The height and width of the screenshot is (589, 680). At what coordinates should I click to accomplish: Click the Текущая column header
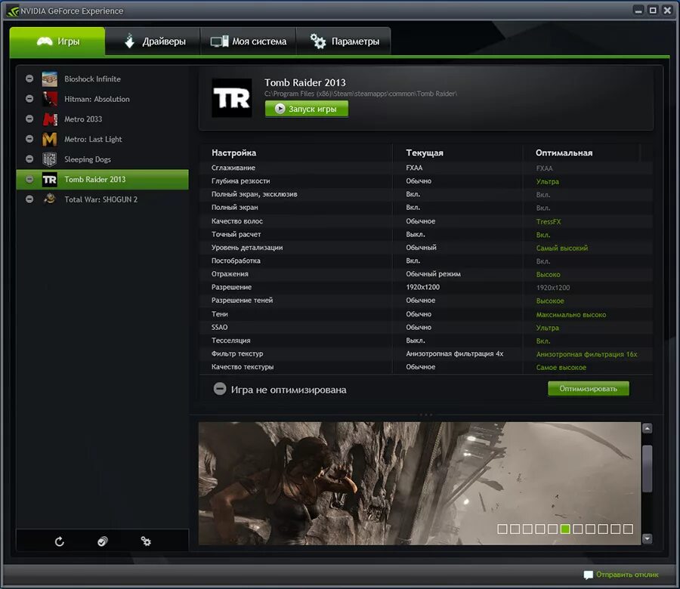[425, 153]
